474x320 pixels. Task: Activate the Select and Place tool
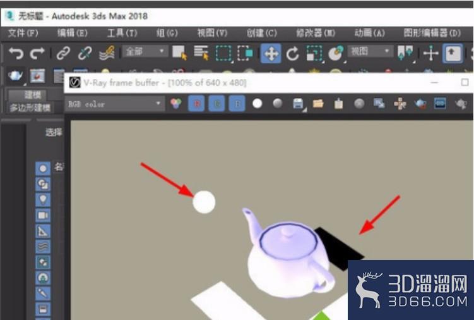coord(336,53)
